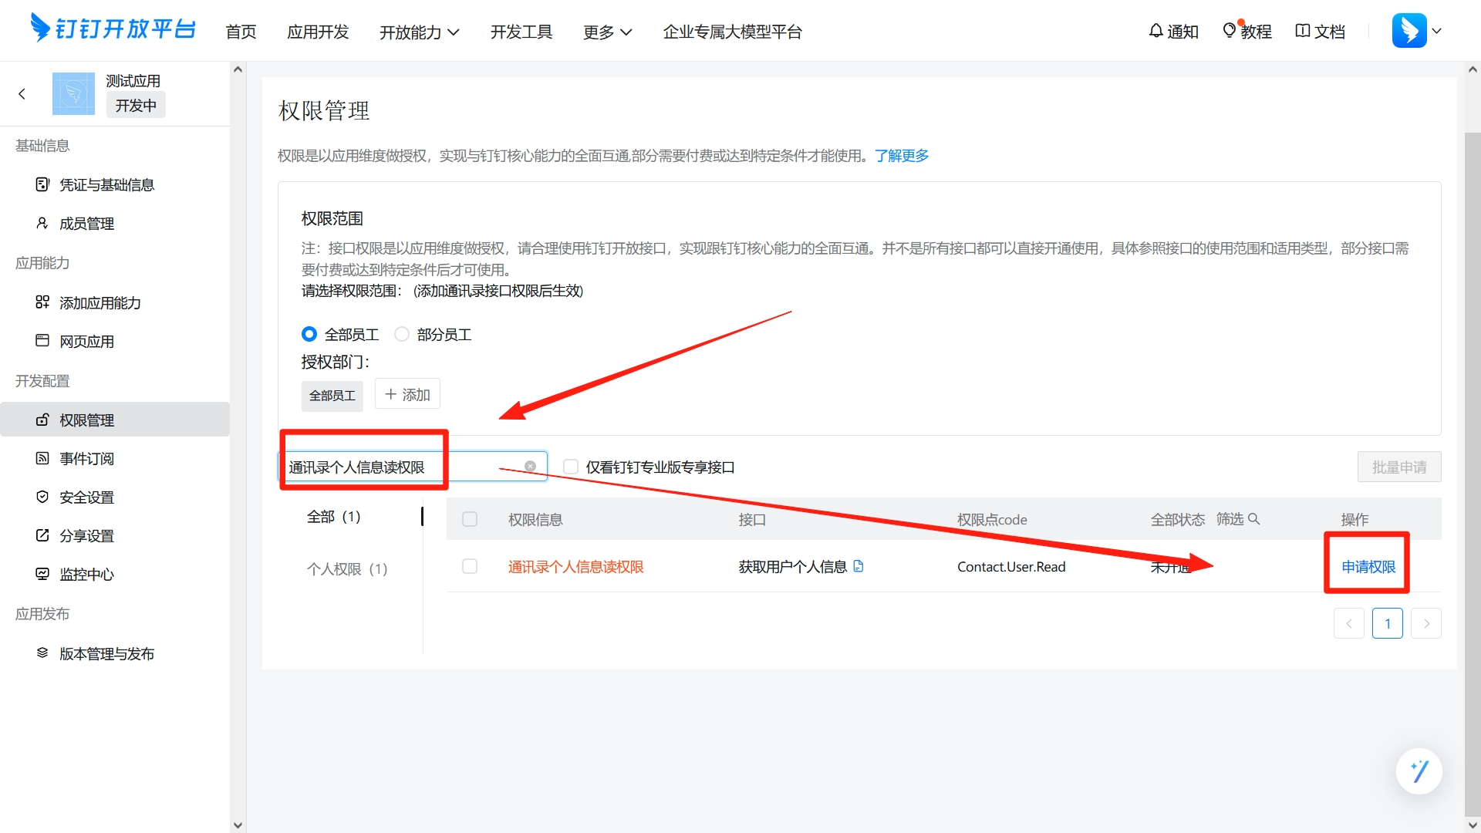Click the sidebar scroll-up arrow
This screenshot has height=833, width=1481.
[x=238, y=69]
